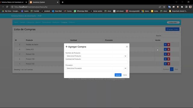Open the Iniciar sesión bookmark
193x108 pixels.
click(96, 11)
